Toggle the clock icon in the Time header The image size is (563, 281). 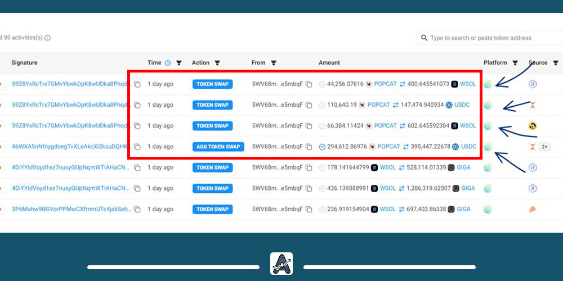coord(168,63)
